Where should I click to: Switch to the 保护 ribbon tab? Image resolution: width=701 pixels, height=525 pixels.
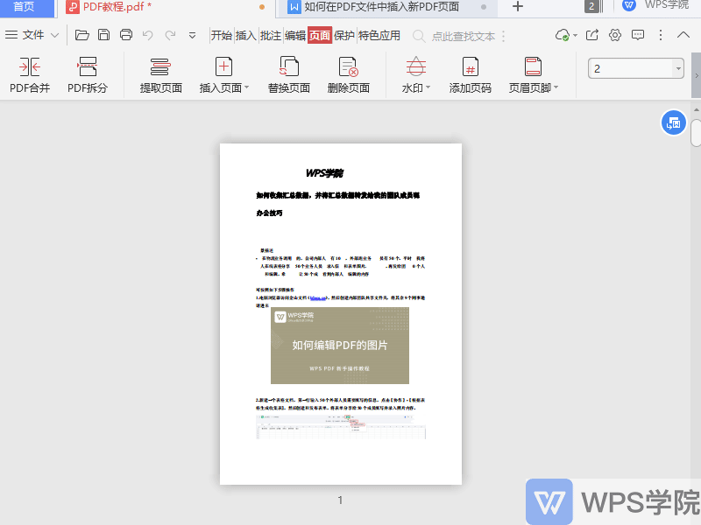click(x=344, y=36)
